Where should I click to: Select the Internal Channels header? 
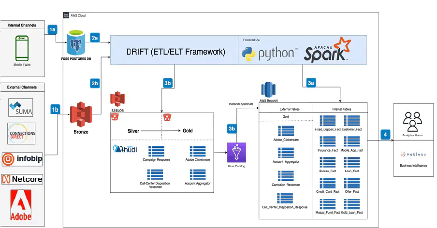(x=22, y=25)
